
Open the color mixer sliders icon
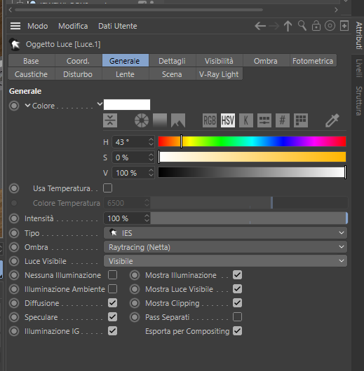[x=264, y=120]
